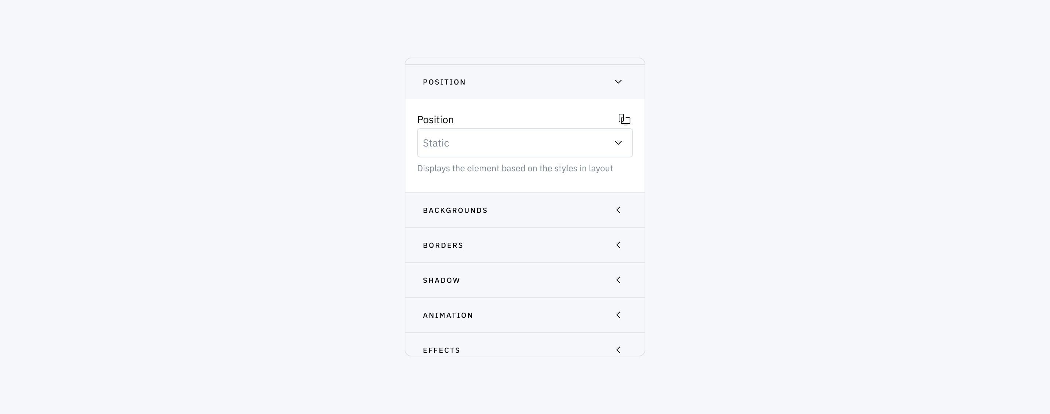Click the Static placeholder text

coord(436,143)
